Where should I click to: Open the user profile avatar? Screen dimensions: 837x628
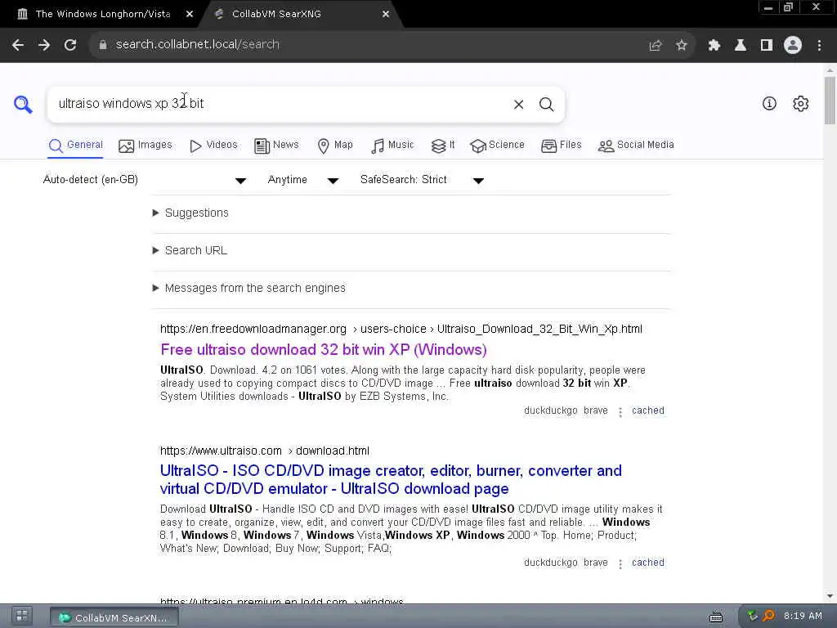pyautogui.click(x=793, y=46)
